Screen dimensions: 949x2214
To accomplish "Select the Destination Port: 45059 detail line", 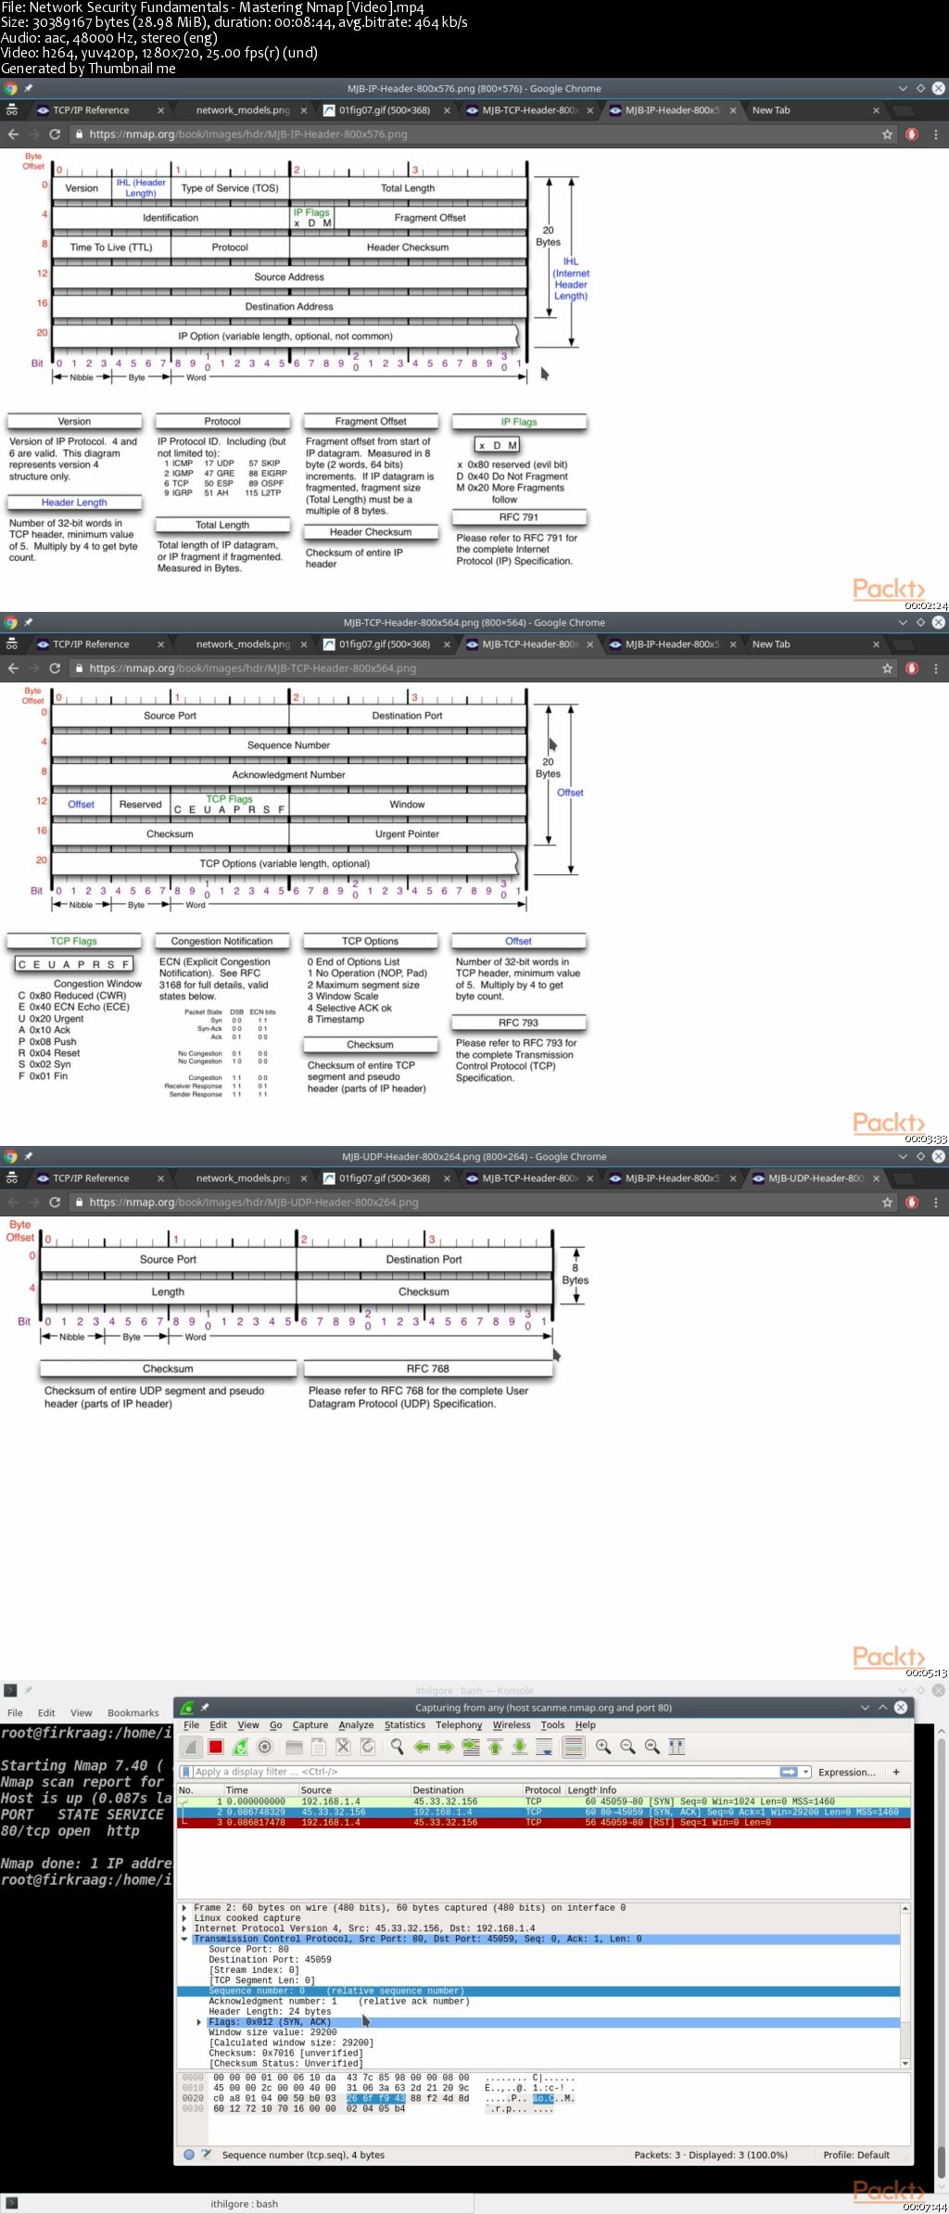I will (270, 1960).
